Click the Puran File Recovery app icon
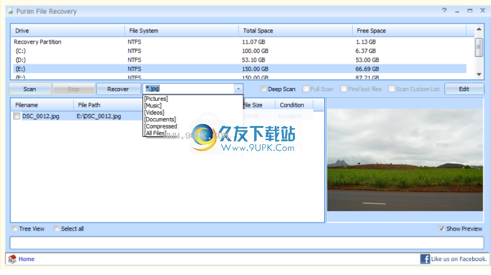This screenshot has height=275, width=491. pos(10,11)
